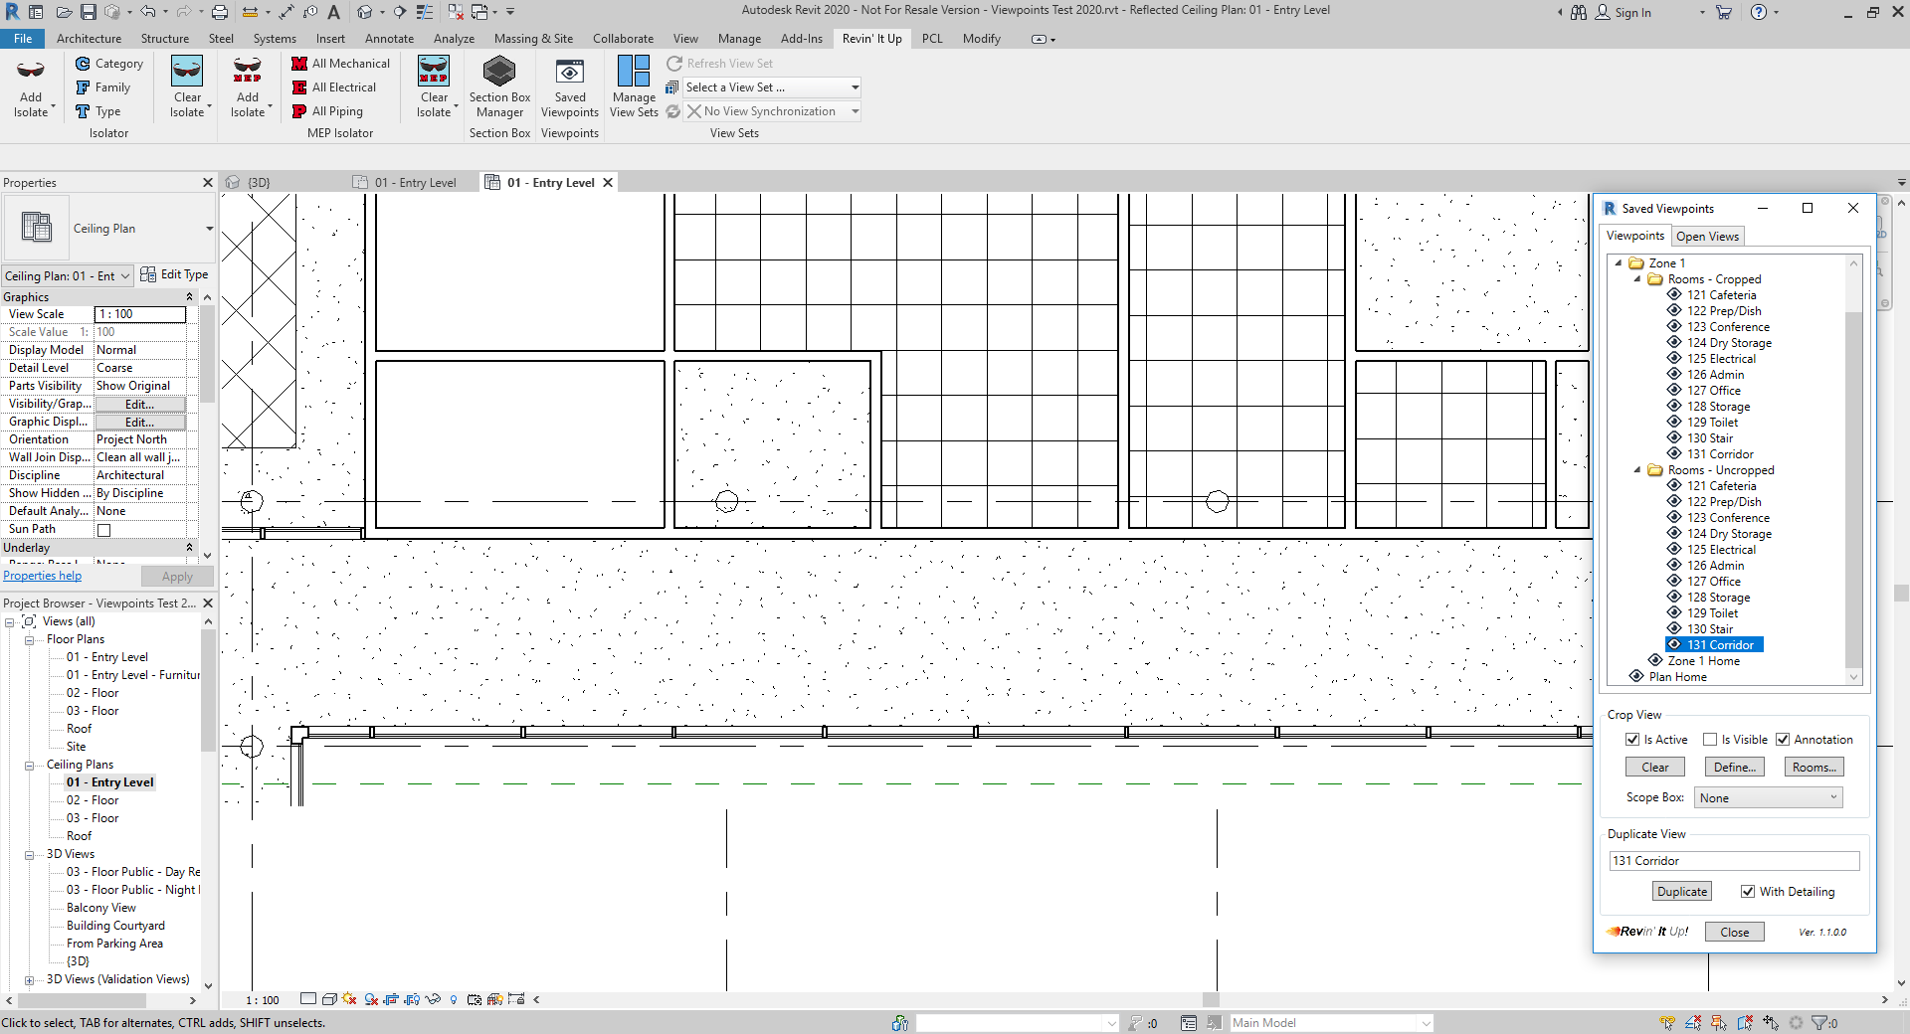Open the File menu
The width and height of the screenshot is (1910, 1034).
click(x=23, y=39)
